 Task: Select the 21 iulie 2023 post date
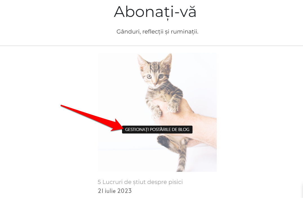[115, 191]
